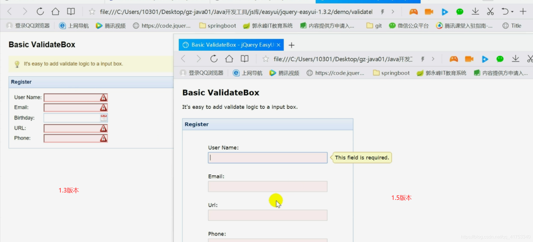533x242 pixels.
Task: Expand the inner address bar chevron
Action: tap(433, 59)
